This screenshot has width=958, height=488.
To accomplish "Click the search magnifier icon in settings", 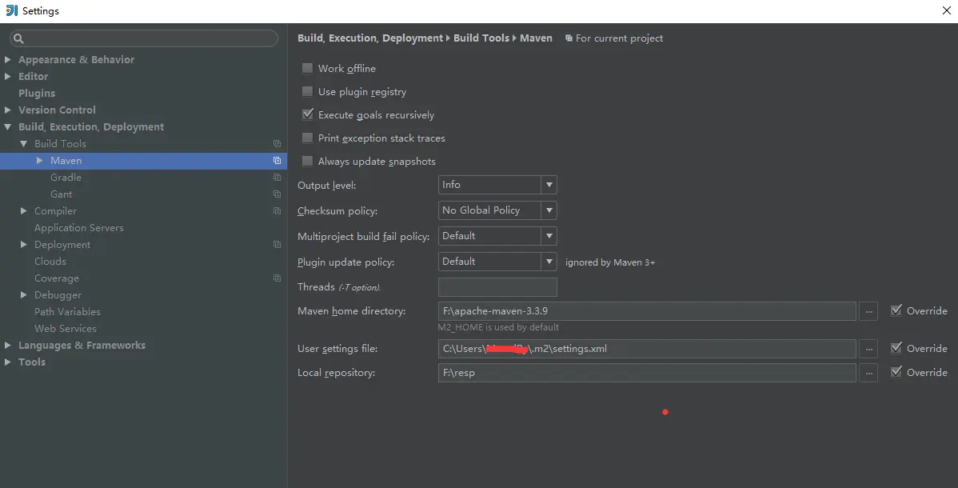I will pos(18,38).
